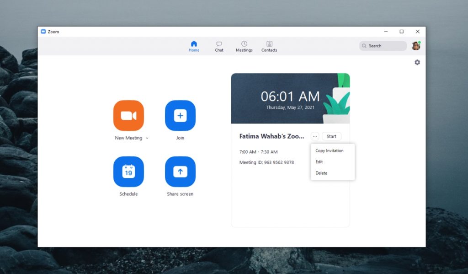Screen dimensions: 468x274
Task: Delete the scheduled meeting
Action: pyautogui.click(x=321, y=173)
